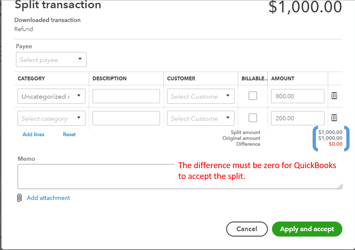Screen dimensions: 355x250
Task: Delete the 800.00 split line
Action: point(334,96)
